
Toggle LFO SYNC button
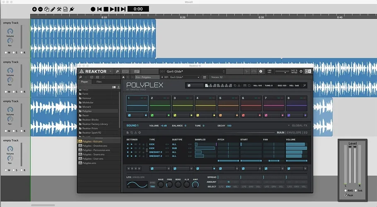coord(152,183)
